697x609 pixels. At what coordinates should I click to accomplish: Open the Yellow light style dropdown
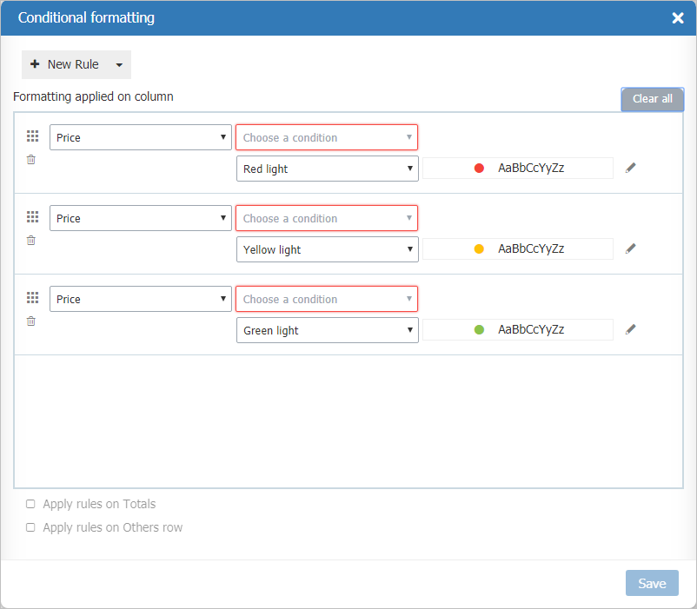327,248
